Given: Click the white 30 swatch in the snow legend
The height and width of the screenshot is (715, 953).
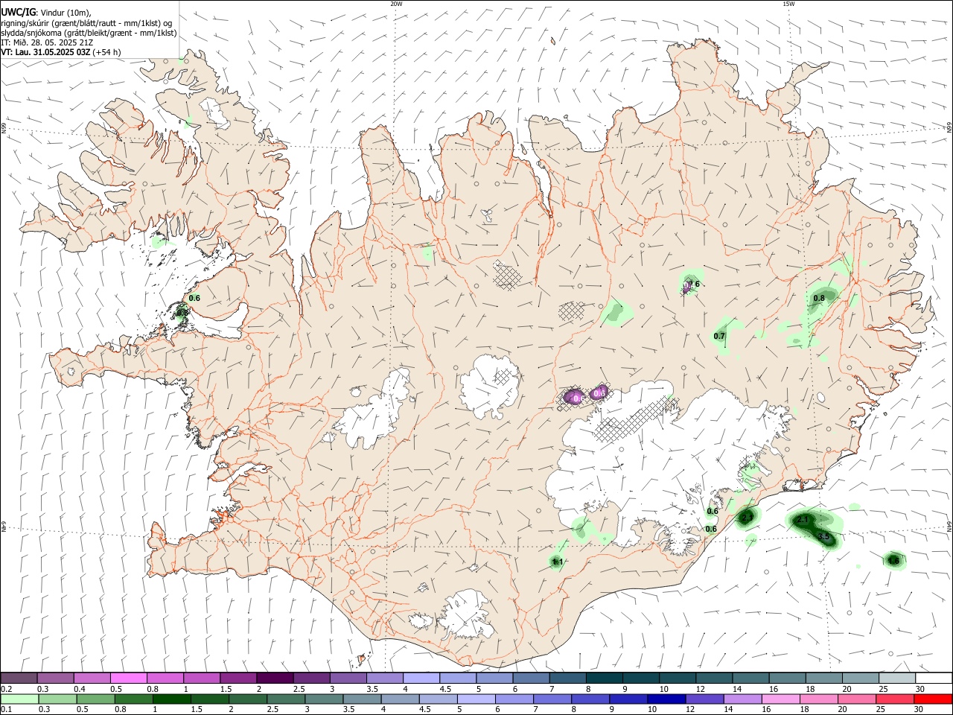Looking at the screenshot, I should pyautogui.click(x=934, y=678).
